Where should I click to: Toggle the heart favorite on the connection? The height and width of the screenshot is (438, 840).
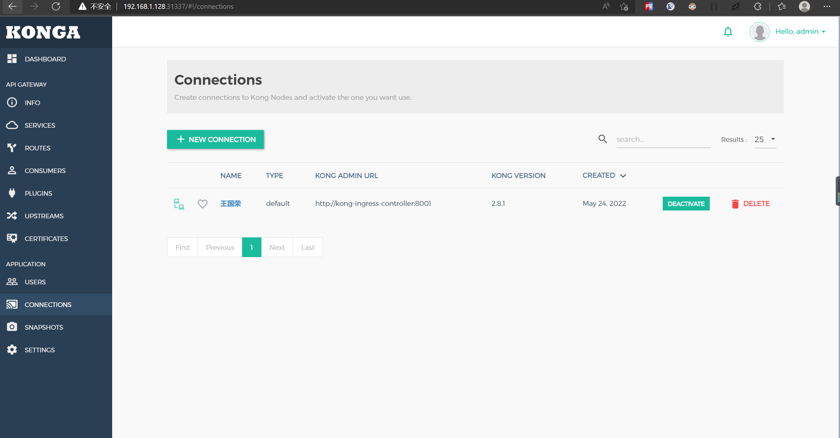pyautogui.click(x=202, y=204)
